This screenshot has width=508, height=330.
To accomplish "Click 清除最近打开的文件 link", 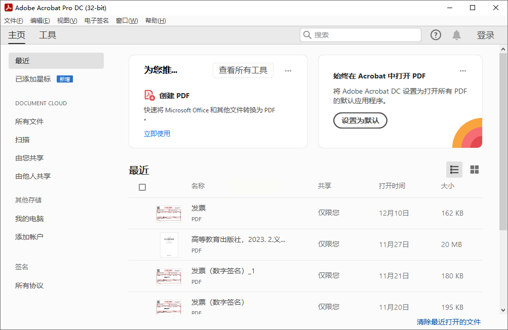I will 449,322.
